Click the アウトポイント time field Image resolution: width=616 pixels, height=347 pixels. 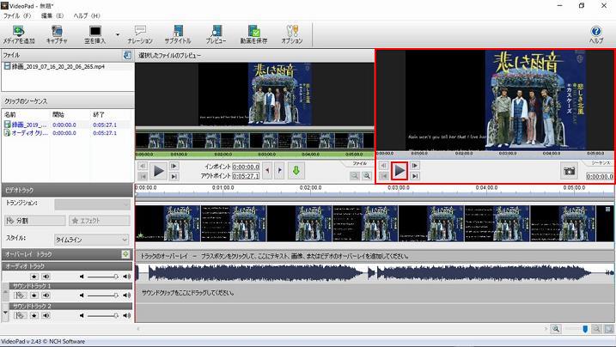tap(246, 176)
